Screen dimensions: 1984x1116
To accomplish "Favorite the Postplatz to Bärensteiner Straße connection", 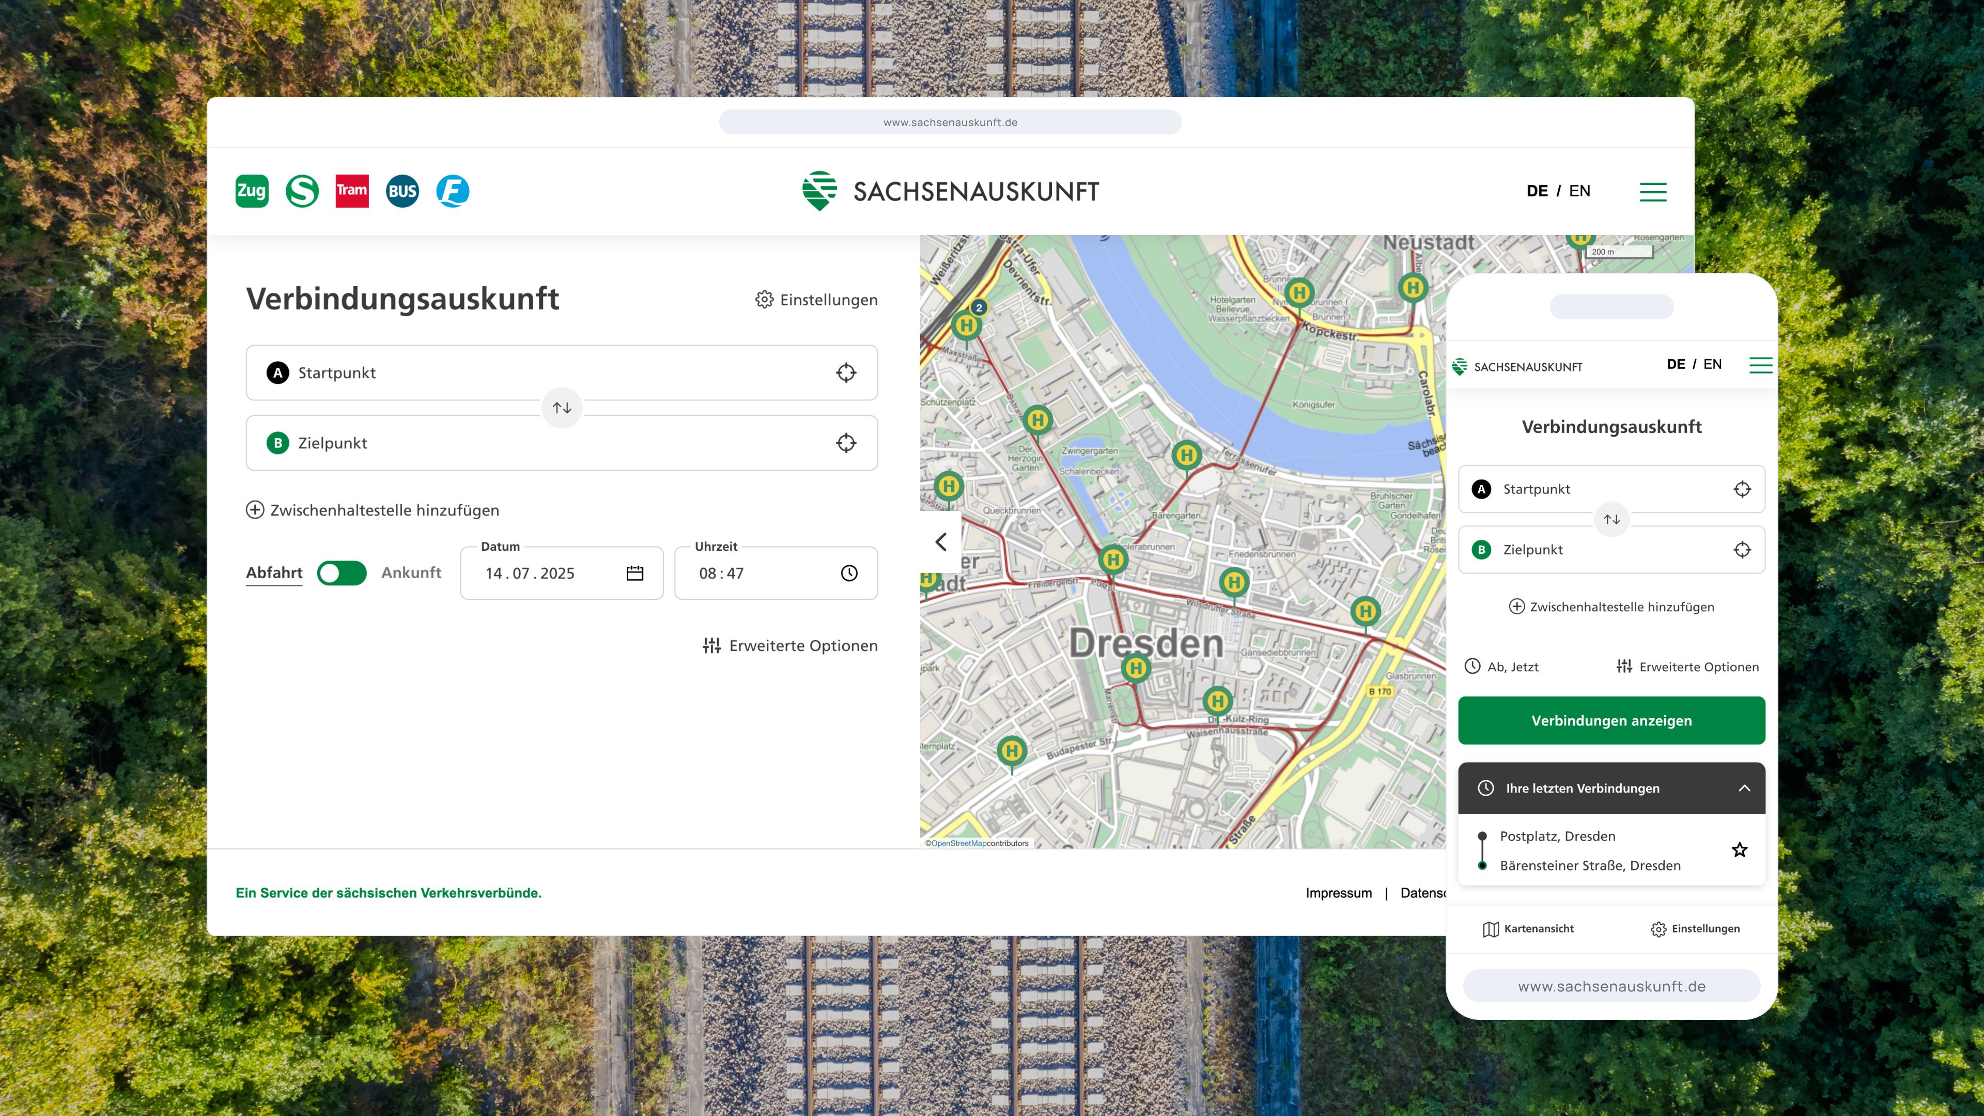I will click(x=1739, y=849).
